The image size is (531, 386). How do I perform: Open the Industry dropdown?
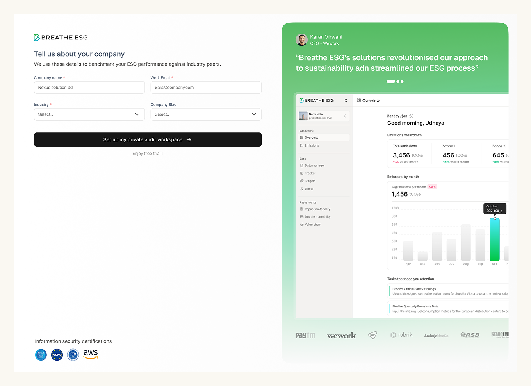[x=89, y=114]
